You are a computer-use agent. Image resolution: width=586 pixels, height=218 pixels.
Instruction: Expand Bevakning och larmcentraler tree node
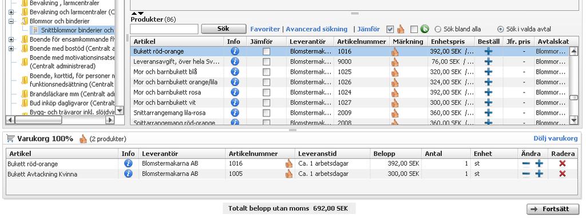click(11, 13)
